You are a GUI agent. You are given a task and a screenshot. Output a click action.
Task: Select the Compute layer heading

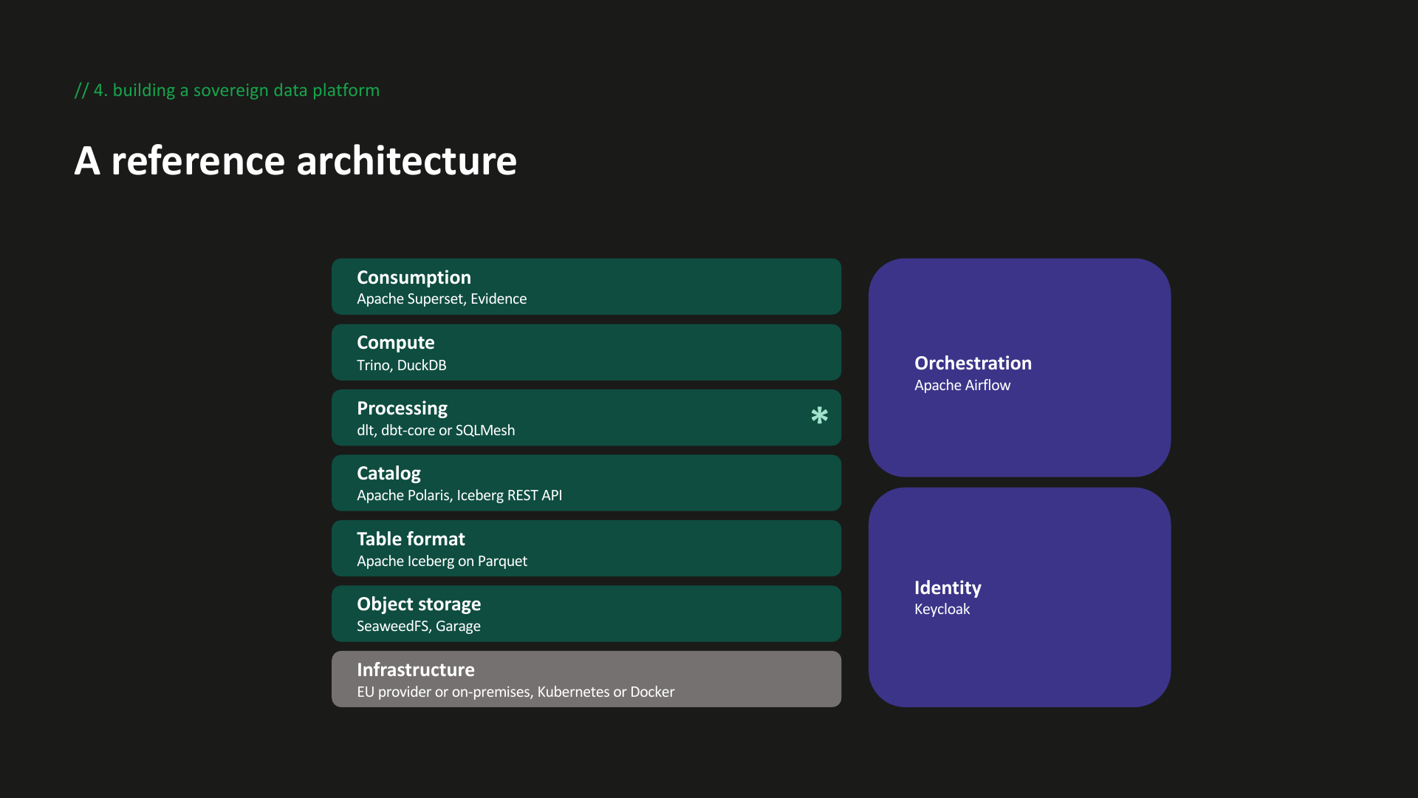coord(395,343)
